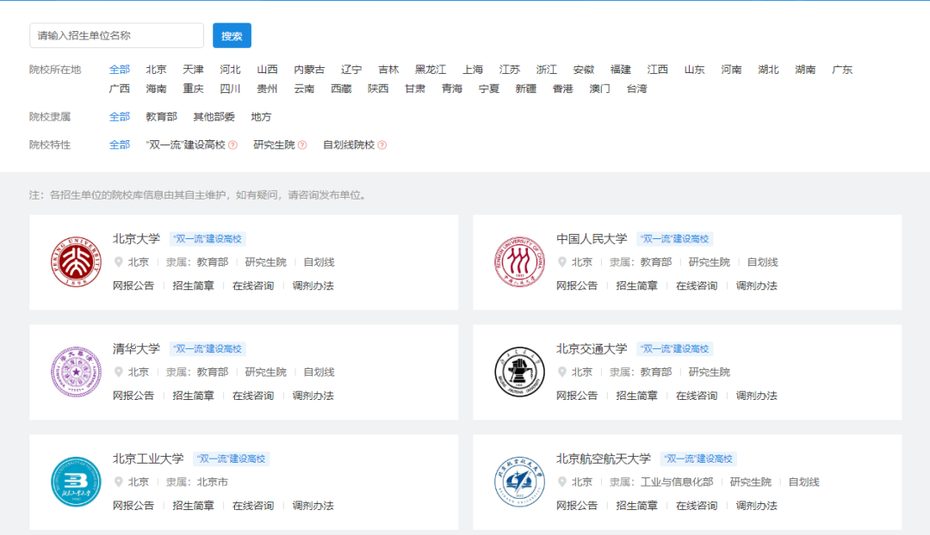
Task: Filter affiliation by 其他部委
Action: [214, 117]
